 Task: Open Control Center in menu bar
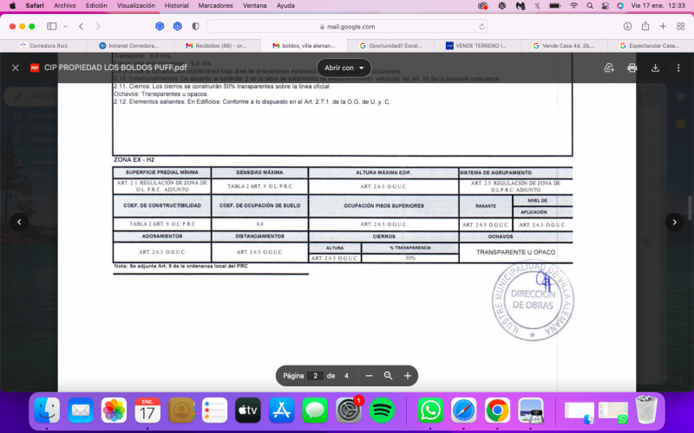pos(605,6)
